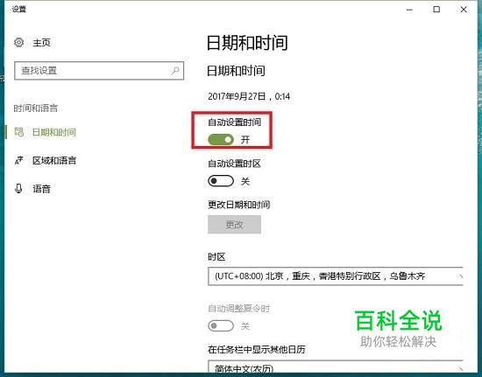Open the 语音 settings page

pyautogui.click(x=41, y=189)
